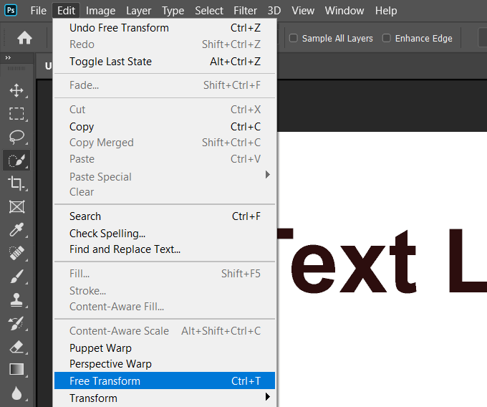This screenshot has height=407, width=487.
Task: Select the Rectangular Marquee tool
Action: 16,114
